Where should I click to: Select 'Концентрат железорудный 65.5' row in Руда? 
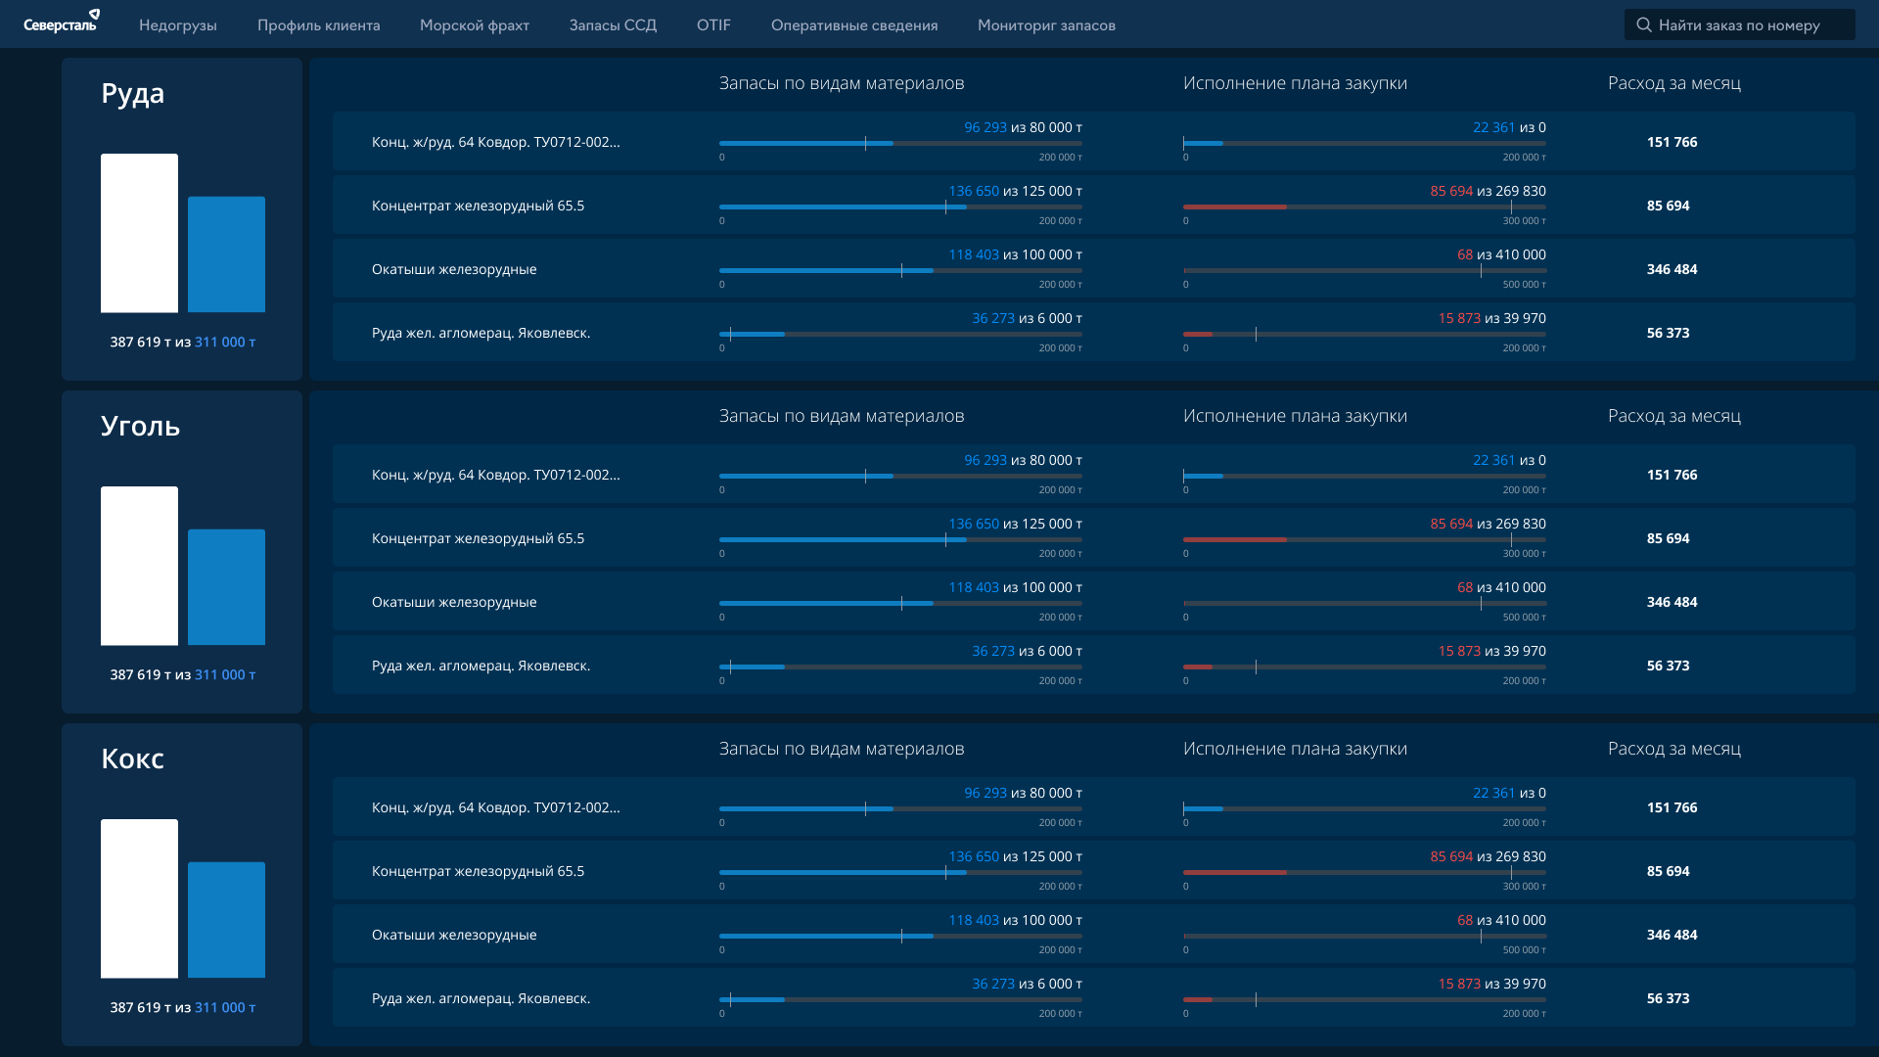(1094, 206)
